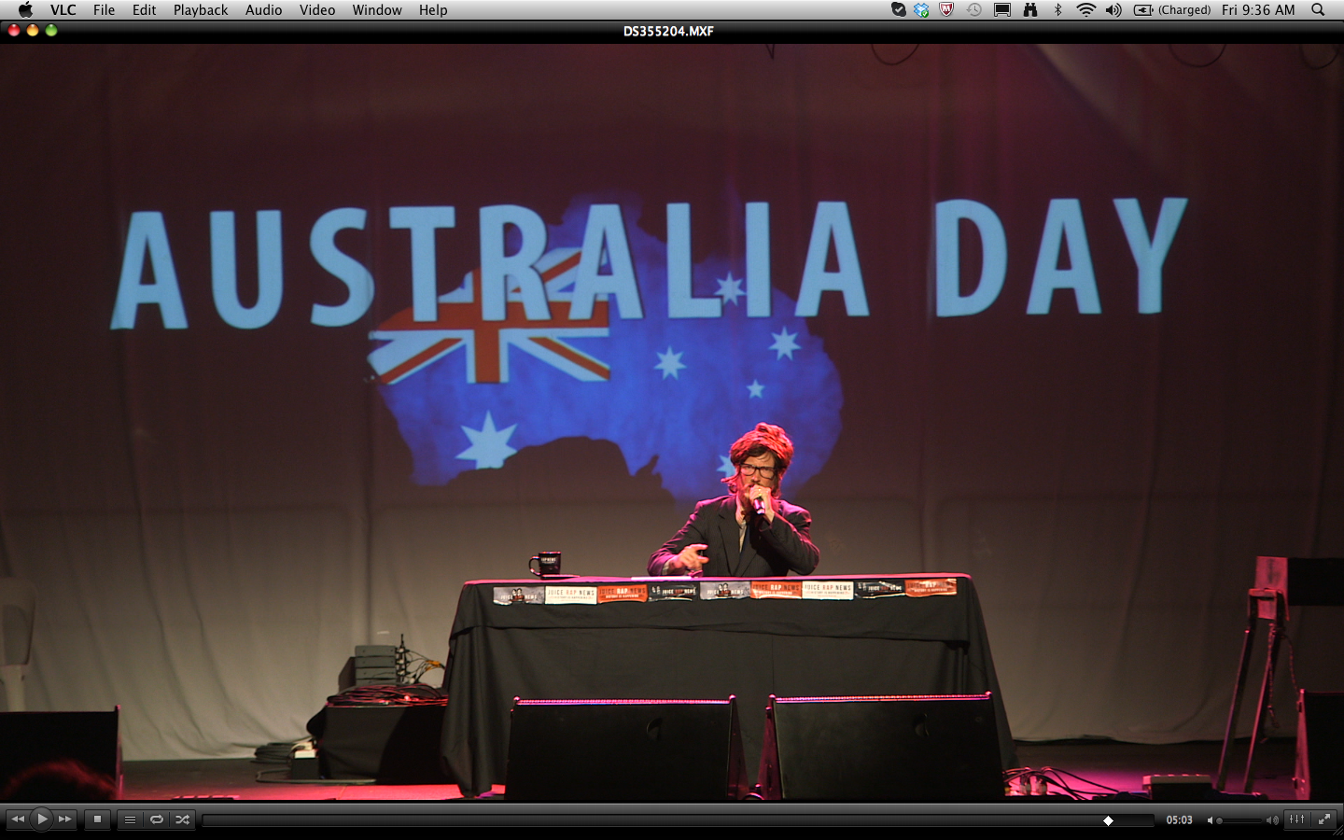Set full volume with the loud speaker icon
Viewport: 1344px width, 840px height.
point(1272,820)
